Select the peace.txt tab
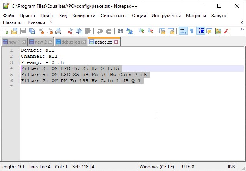 103,42
